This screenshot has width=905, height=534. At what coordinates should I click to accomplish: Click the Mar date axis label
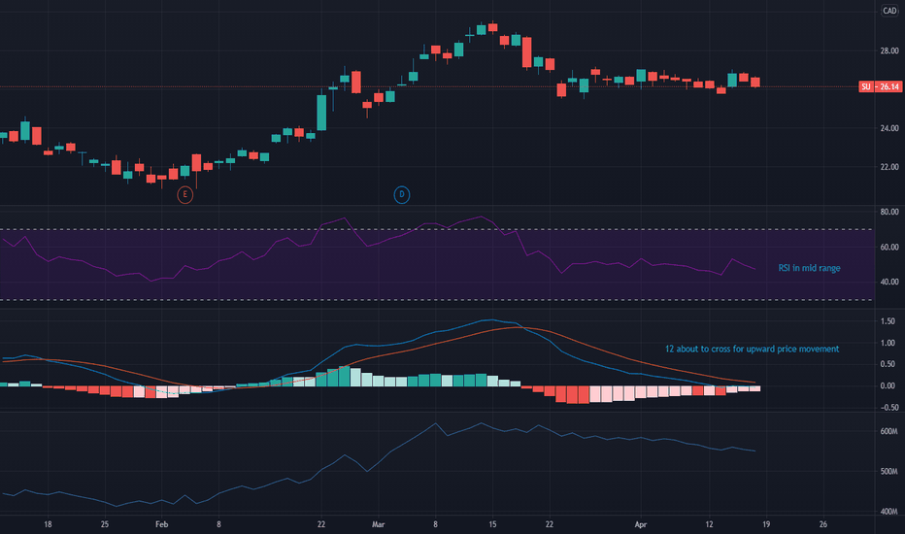378,524
